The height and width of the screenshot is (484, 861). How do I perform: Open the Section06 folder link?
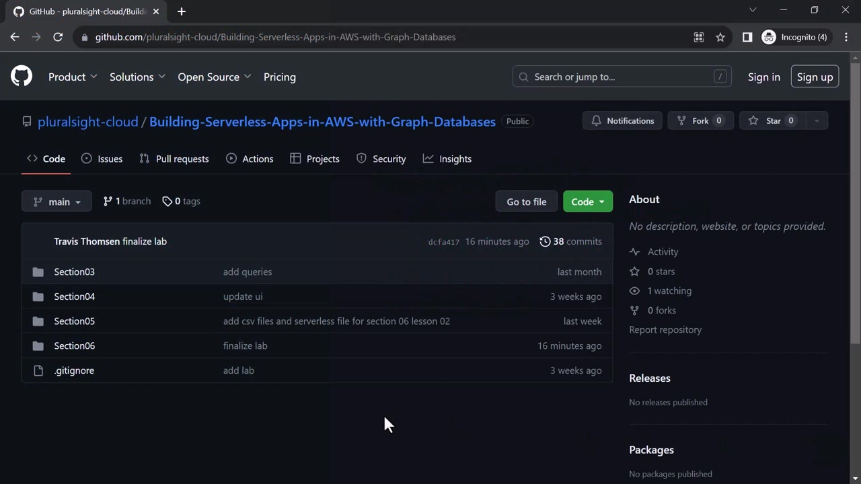point(74,346)
